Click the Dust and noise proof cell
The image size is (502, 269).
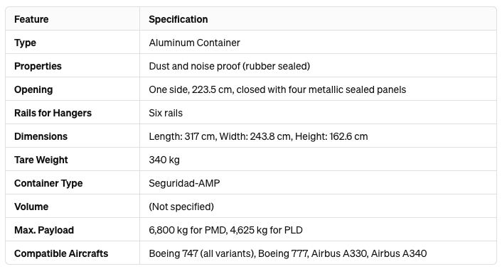click(229, 66)
